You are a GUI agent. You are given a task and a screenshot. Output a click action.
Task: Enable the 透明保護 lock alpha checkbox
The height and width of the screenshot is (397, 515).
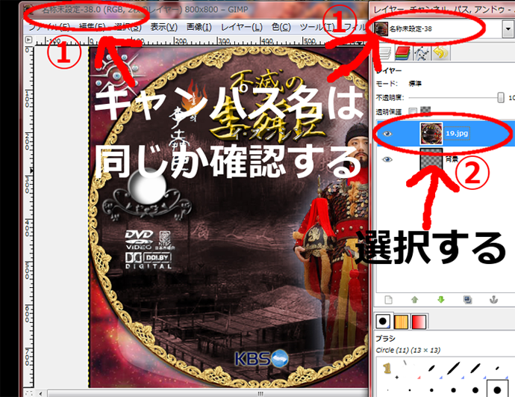pyautogui.click(x=413, y=111)
